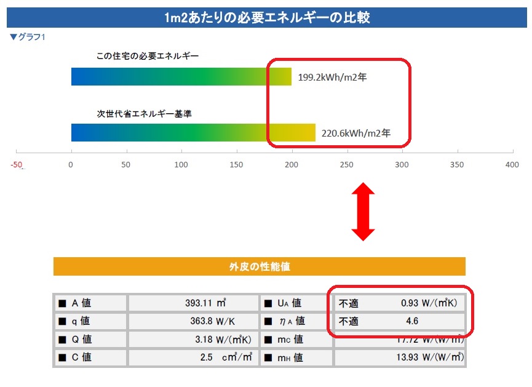
Task: Select the 次世代省エネルギー基準 gradient bar
Action: (x=193, y=133)
